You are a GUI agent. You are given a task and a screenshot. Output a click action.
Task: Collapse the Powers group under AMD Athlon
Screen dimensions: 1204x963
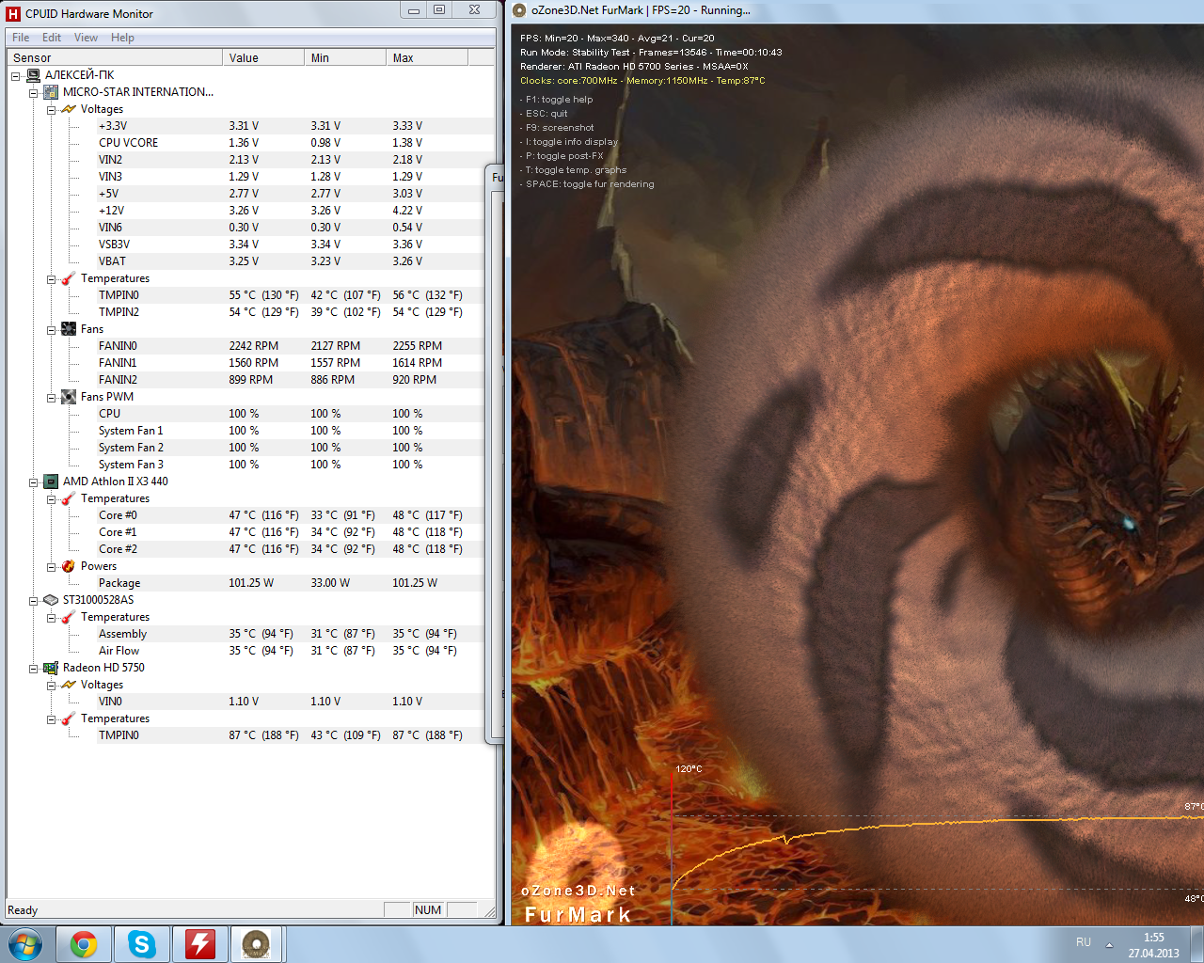coord(51,566)
